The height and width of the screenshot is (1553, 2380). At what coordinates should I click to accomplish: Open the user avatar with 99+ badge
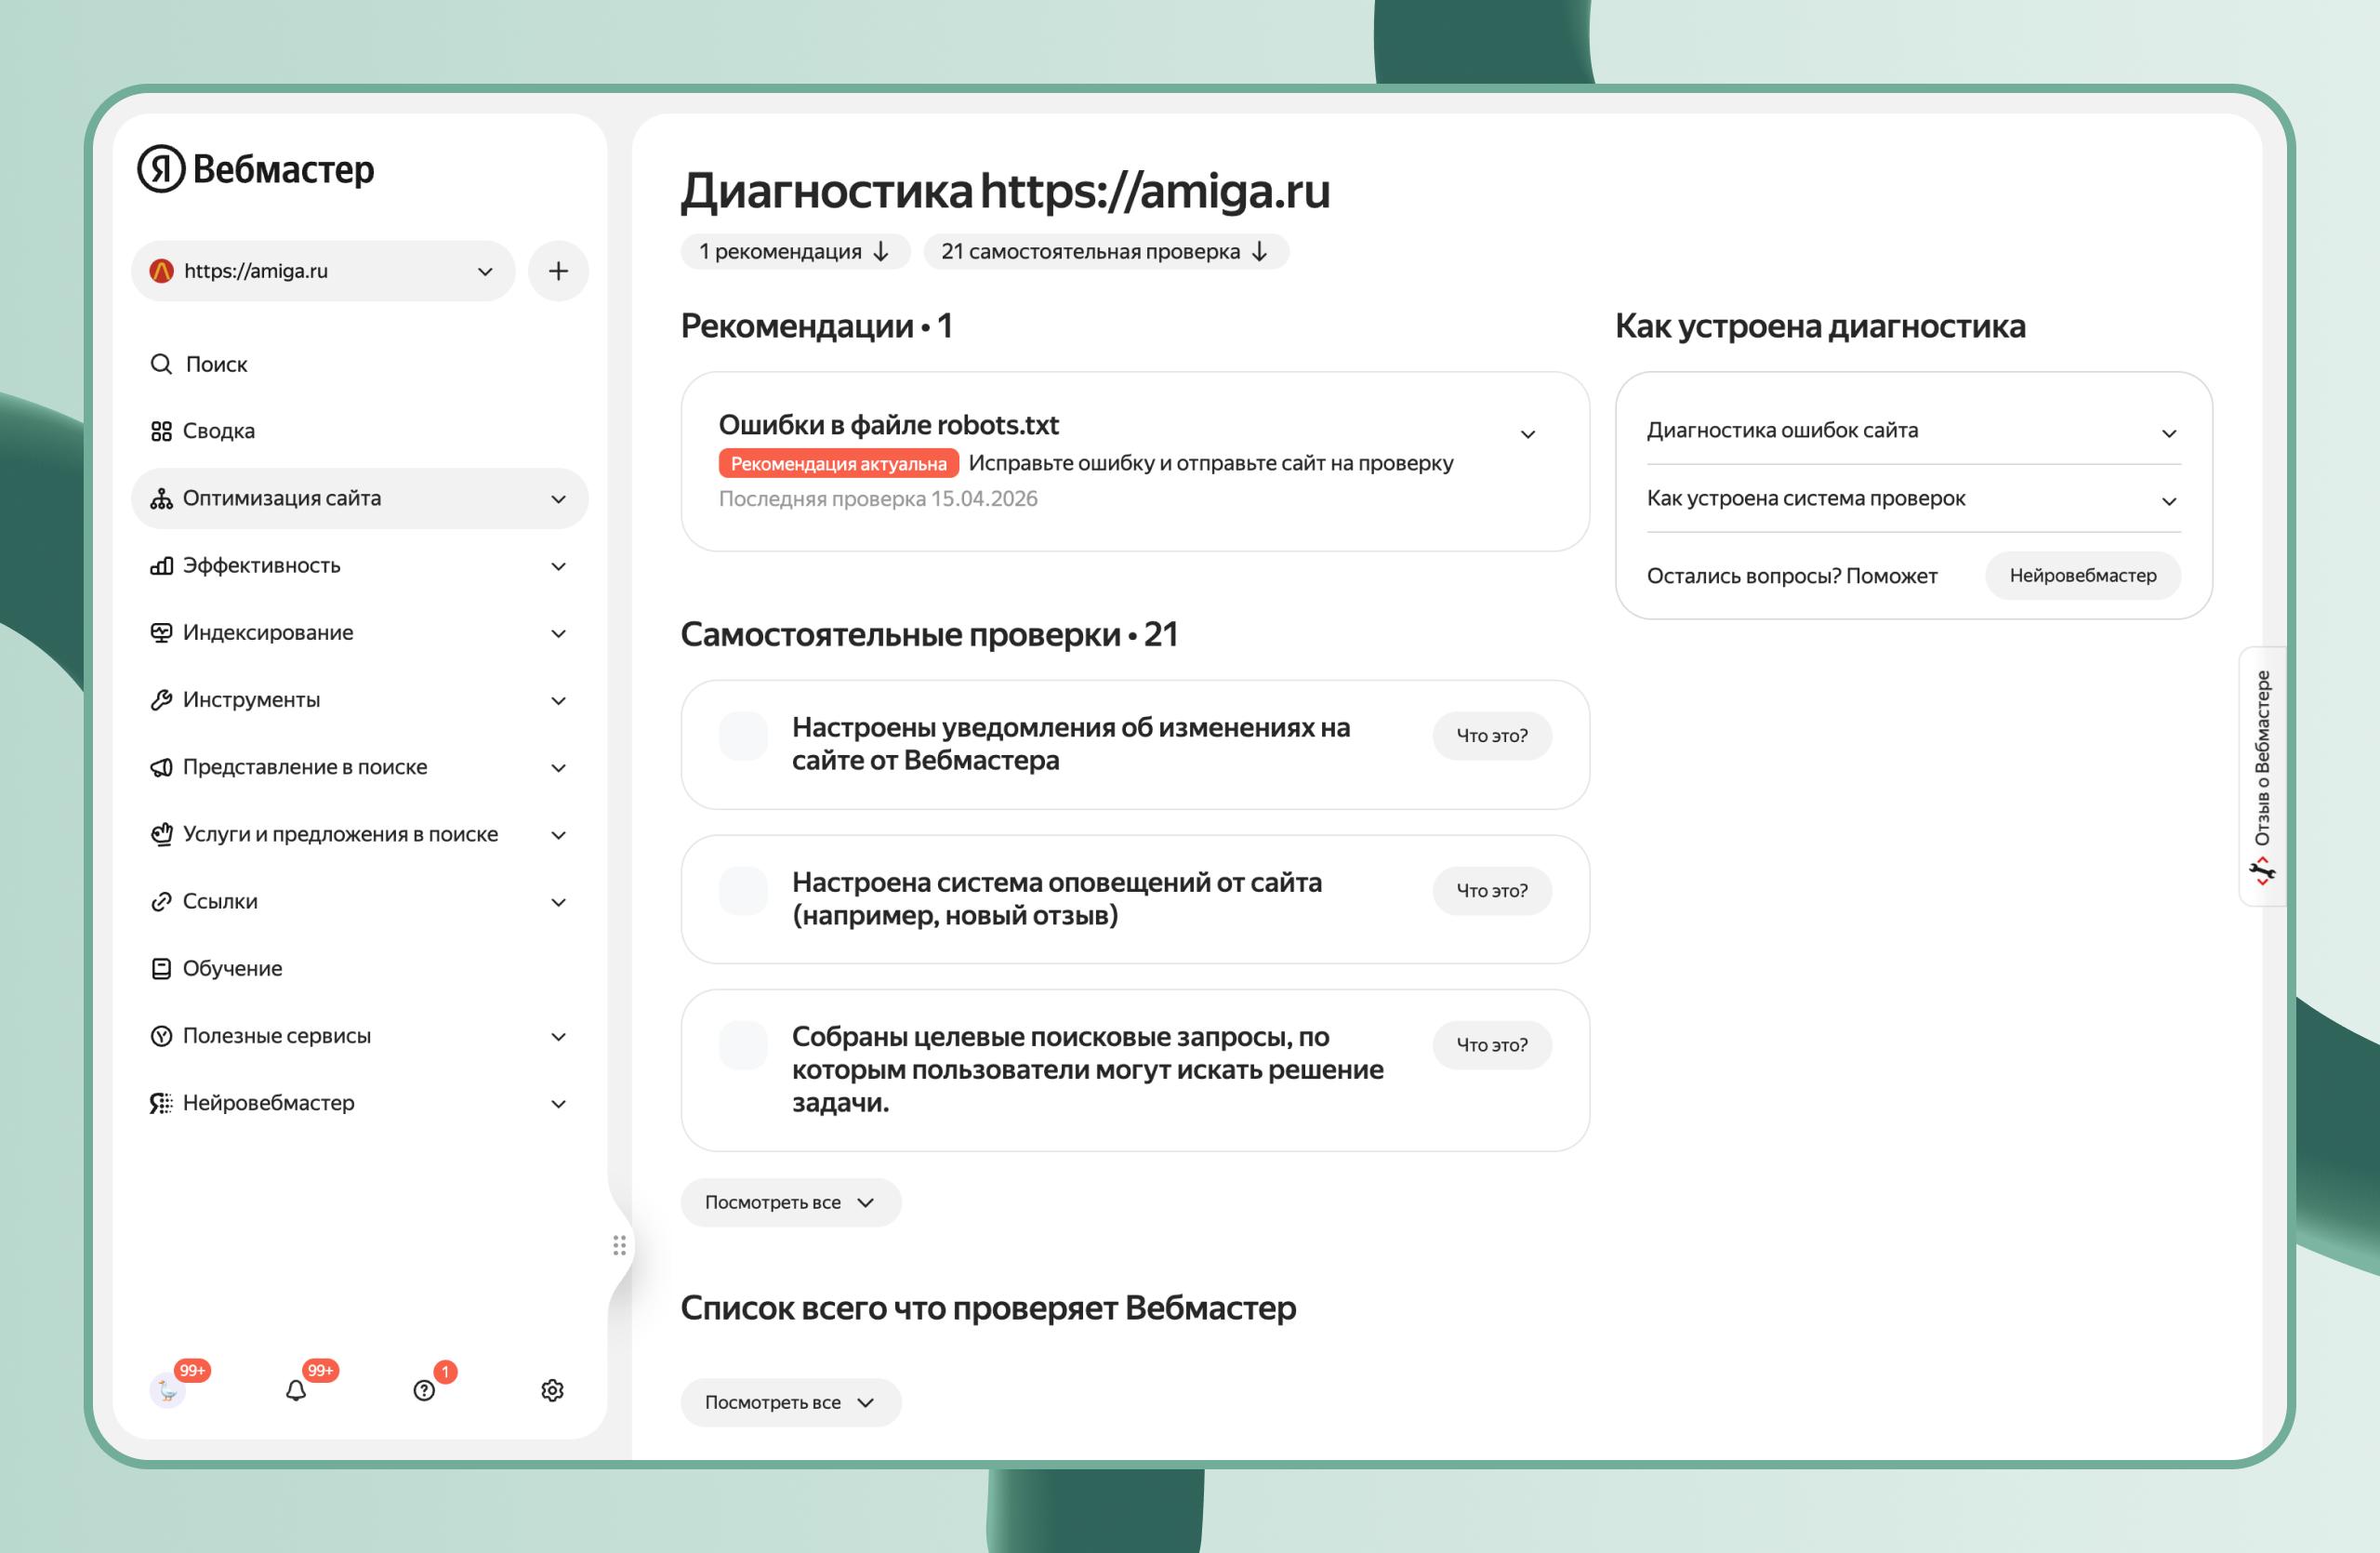[x=167, y=1390]
